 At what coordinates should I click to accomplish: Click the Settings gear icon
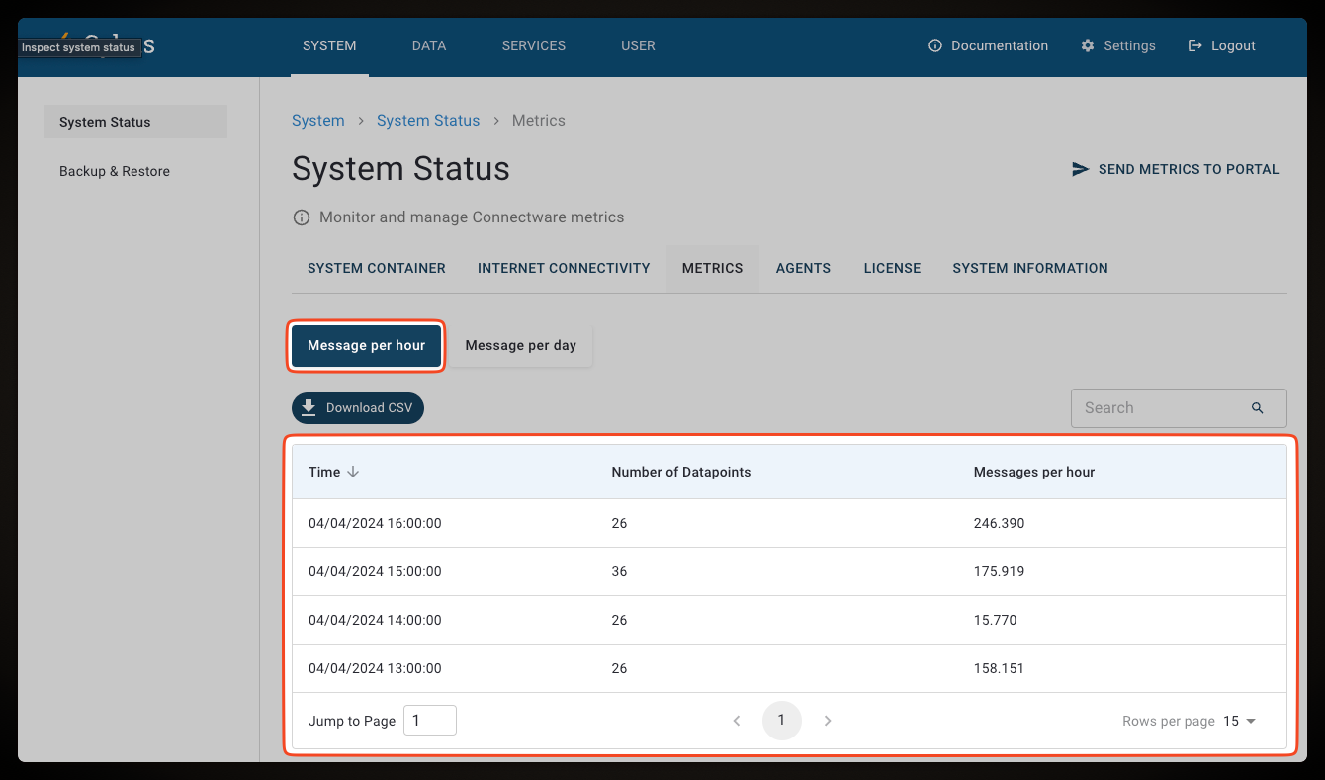(x=1088, y=45)
